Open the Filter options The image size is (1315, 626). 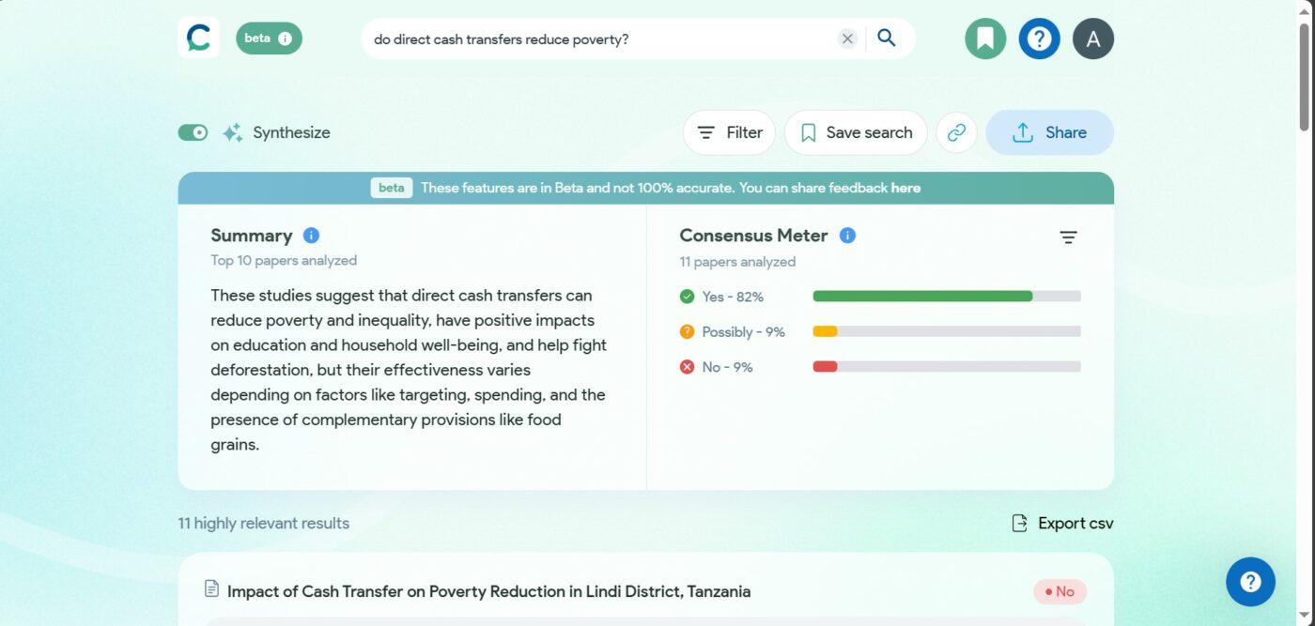coord(729,132)
